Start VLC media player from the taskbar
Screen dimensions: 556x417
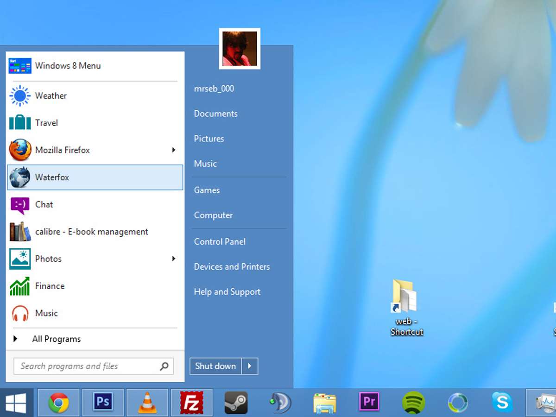coord(147,402)
